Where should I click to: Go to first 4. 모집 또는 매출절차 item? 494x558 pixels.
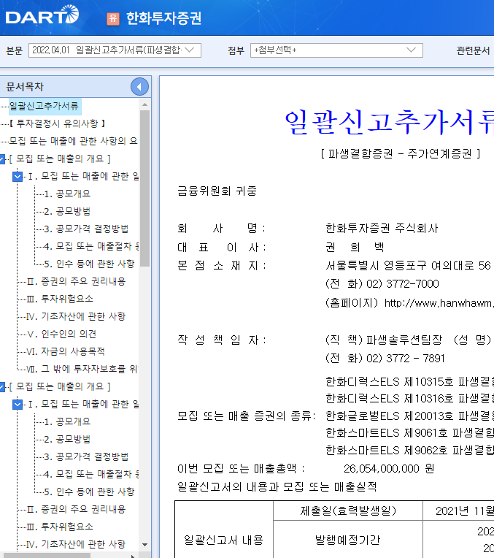[x=91, y=246]
